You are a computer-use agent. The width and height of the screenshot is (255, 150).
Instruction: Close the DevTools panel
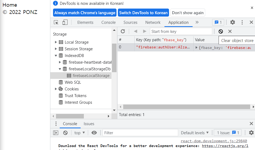pos(251,22)
